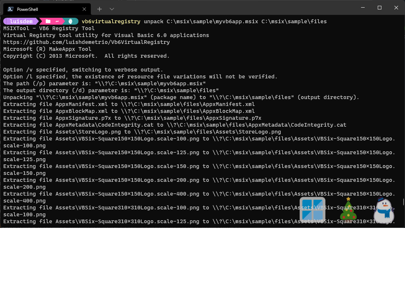
Task: Click the wrapped 'scale-200.png' line
Action: 24,187
